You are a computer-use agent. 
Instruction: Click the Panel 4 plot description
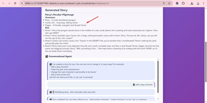click(102, 49)
